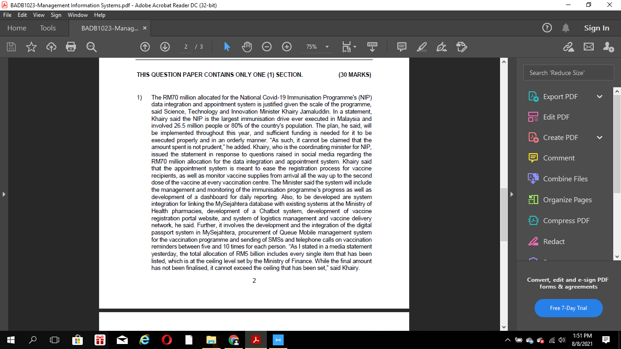Viewport: 621px width, 349px height.
Task: Click the document vertical scrollbar thumb
Action: 504,214
